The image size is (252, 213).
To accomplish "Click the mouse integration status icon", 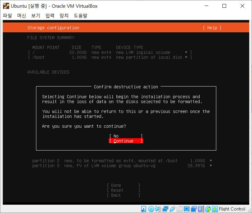I will pyautogui.click(x=208, y=209).
